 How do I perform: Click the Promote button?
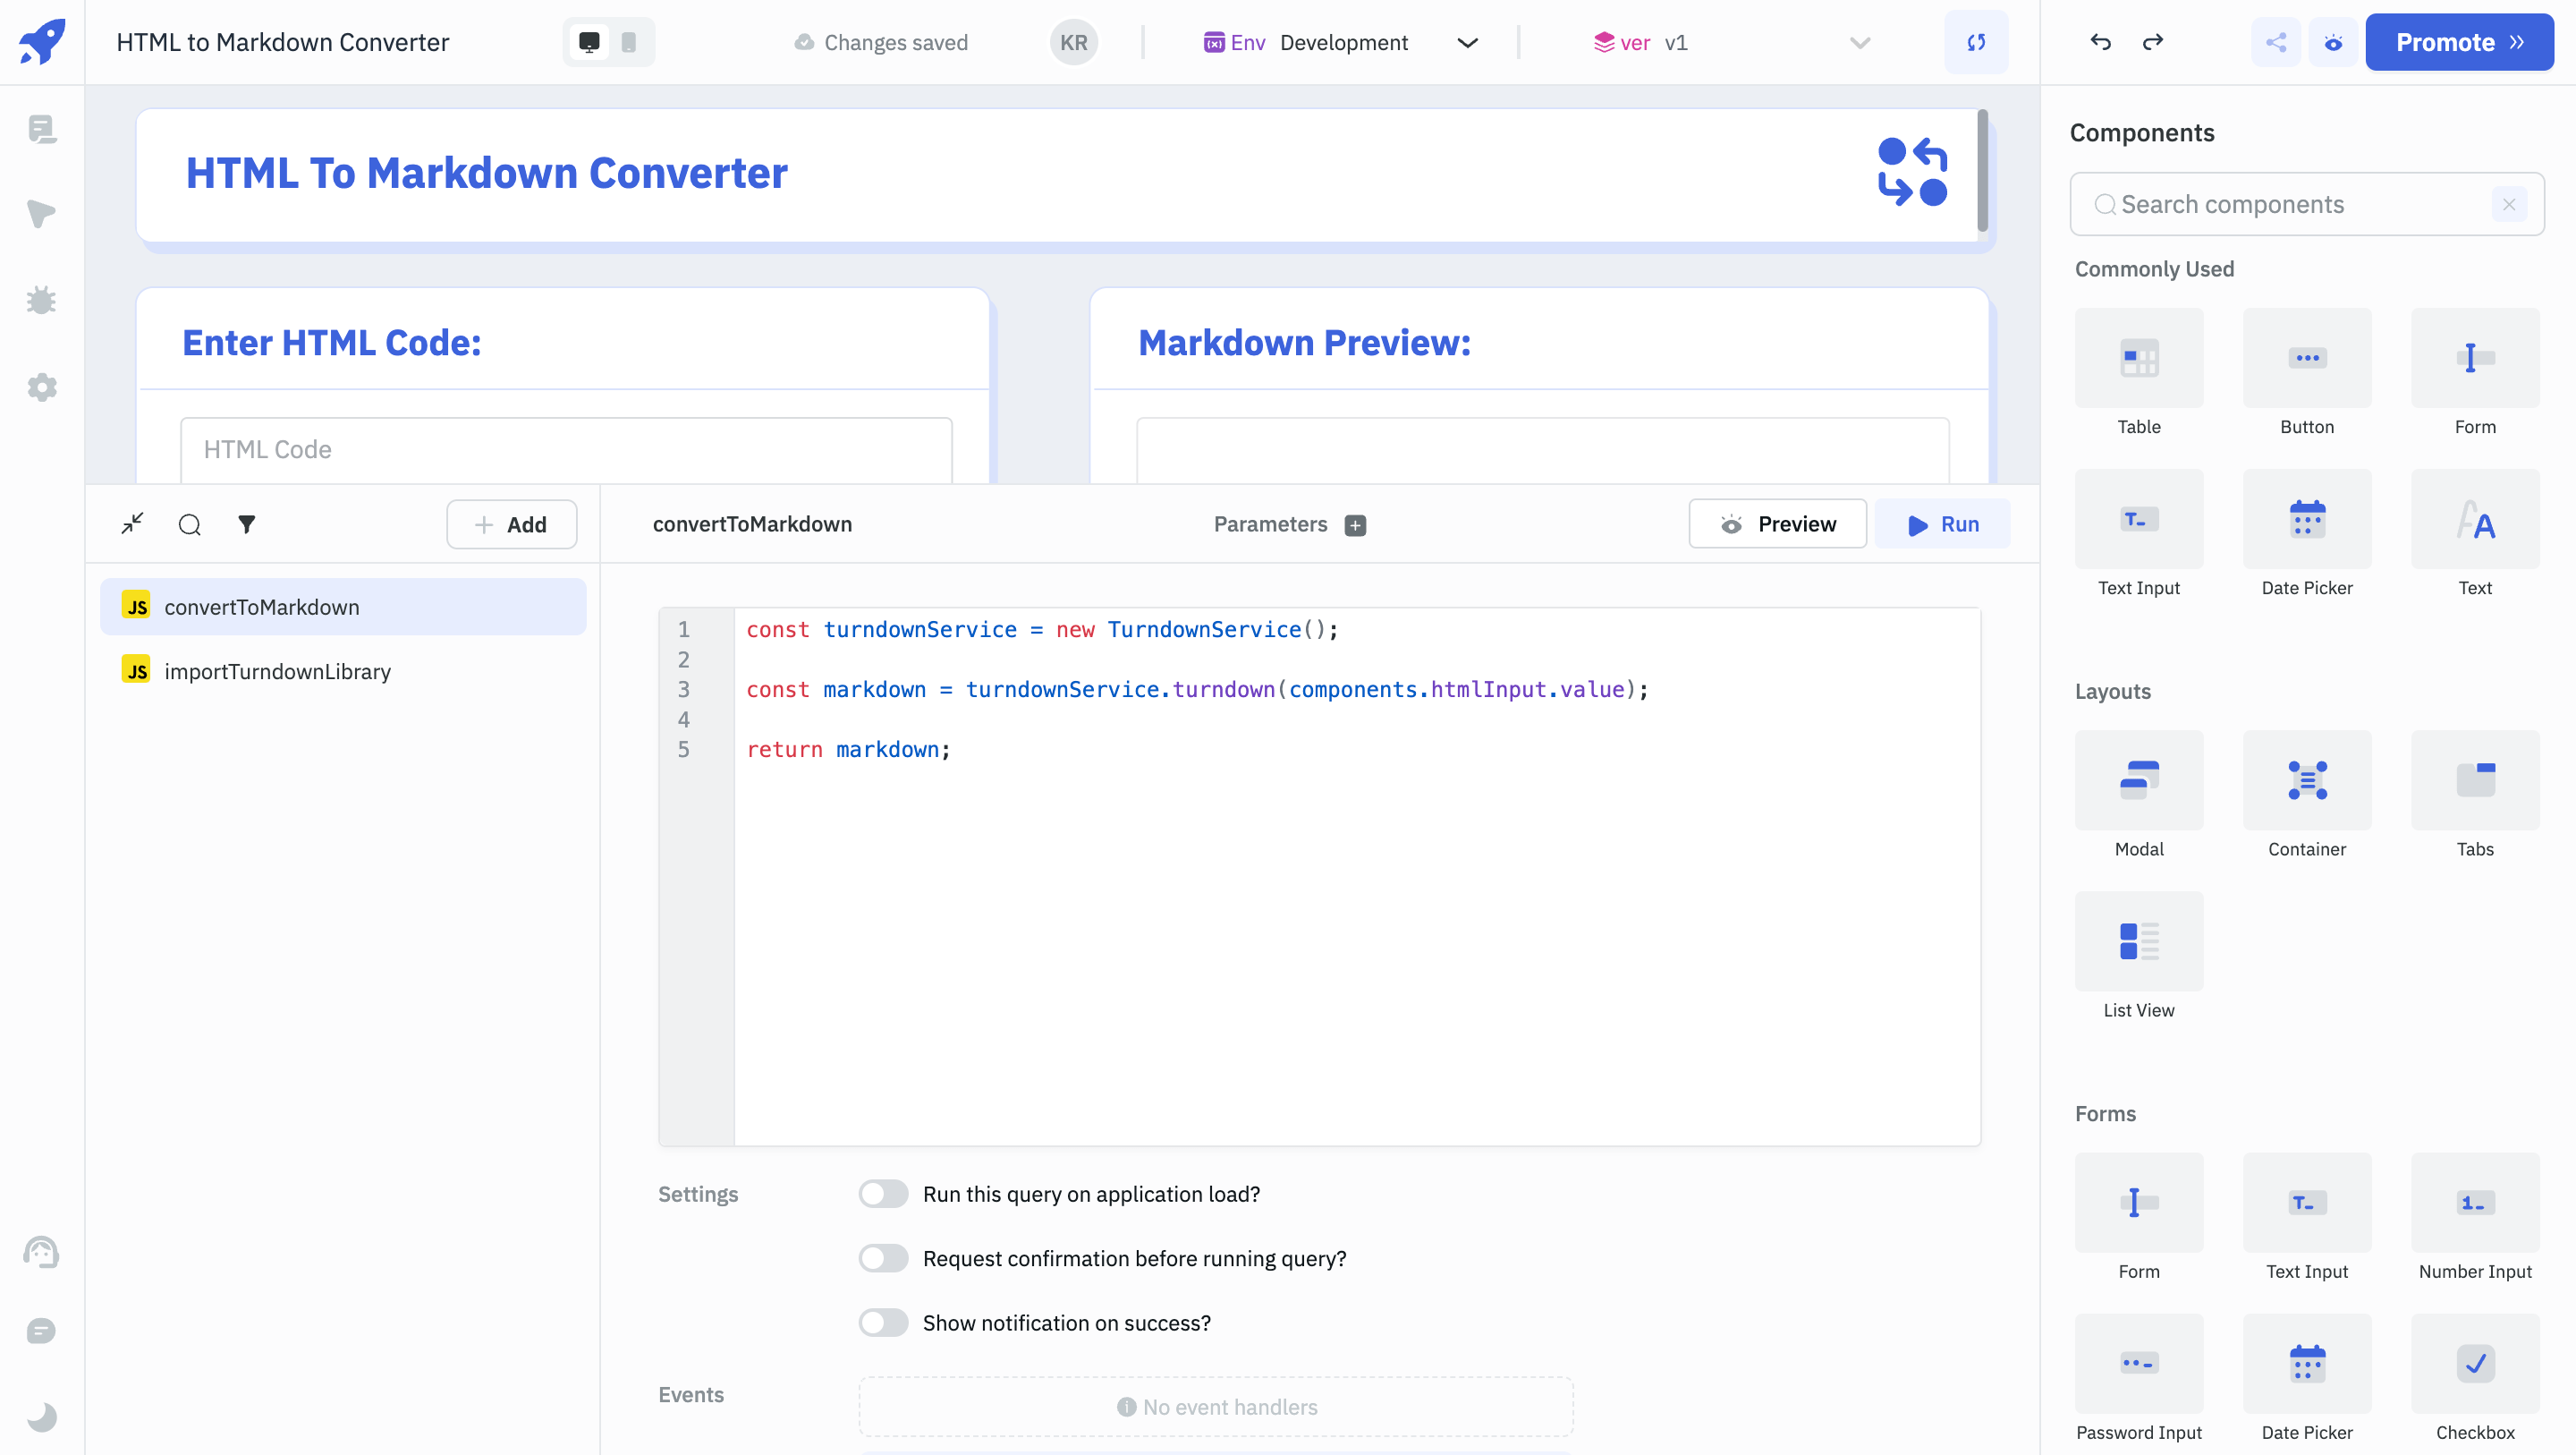2458,42
